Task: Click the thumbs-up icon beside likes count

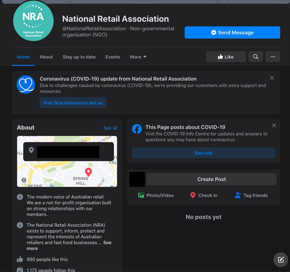Action: tap(20, 259)
